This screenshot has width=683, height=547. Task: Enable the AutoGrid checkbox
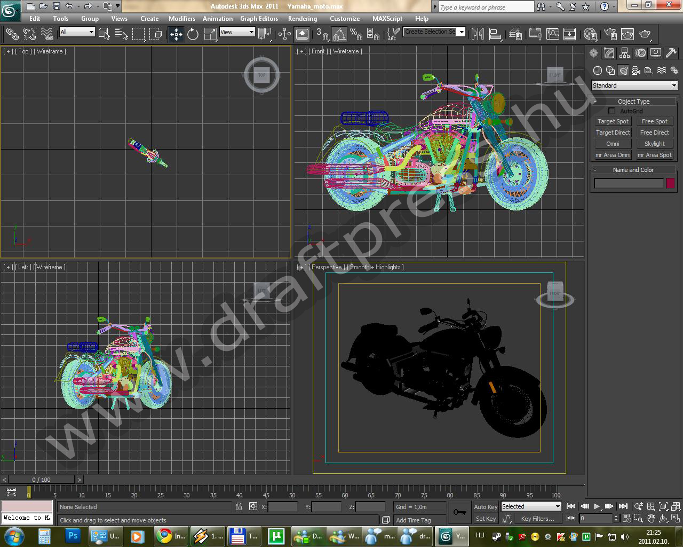click(x=611, y=111)
